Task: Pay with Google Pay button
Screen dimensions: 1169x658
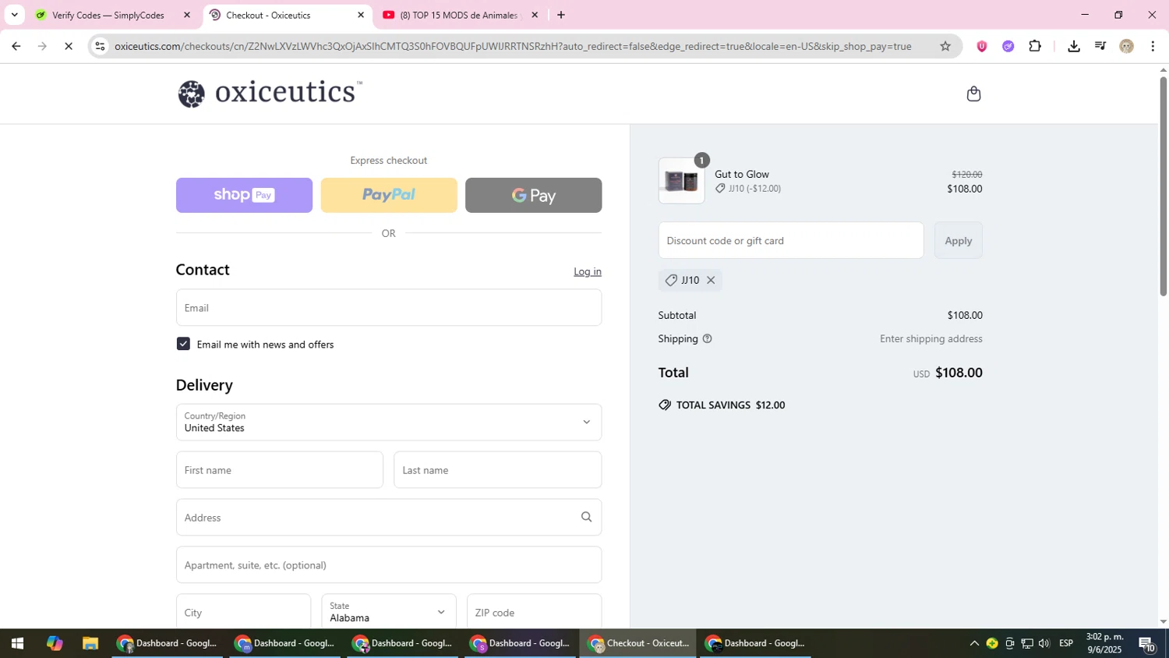Action: coord(533,195)
